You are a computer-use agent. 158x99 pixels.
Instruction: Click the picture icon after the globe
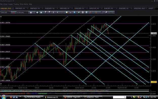79,12
